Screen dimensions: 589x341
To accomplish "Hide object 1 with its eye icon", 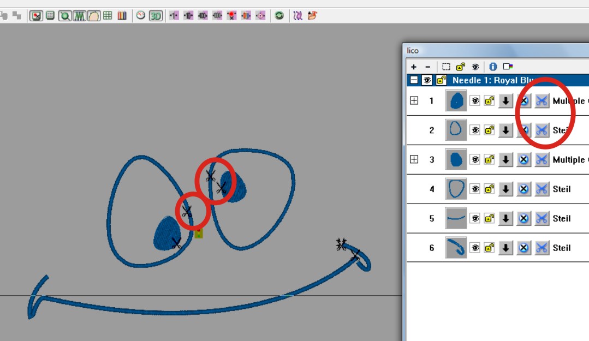I will coord(475,100).
